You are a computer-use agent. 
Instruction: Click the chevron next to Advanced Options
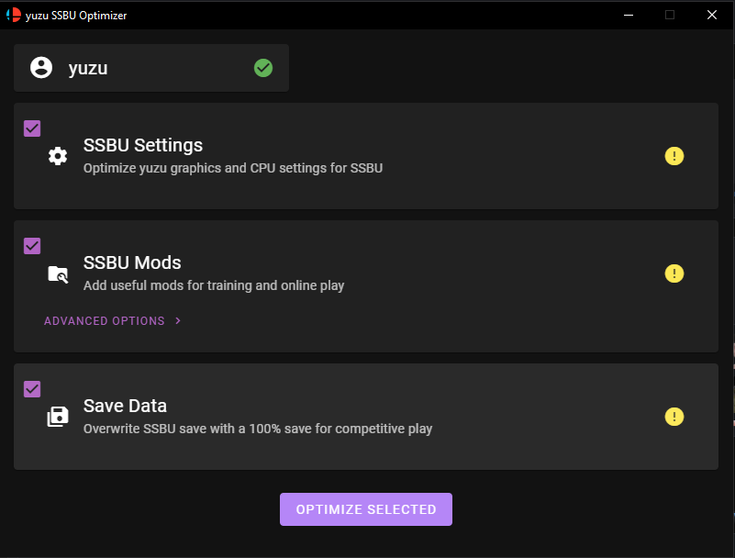[x=178, y=320]
